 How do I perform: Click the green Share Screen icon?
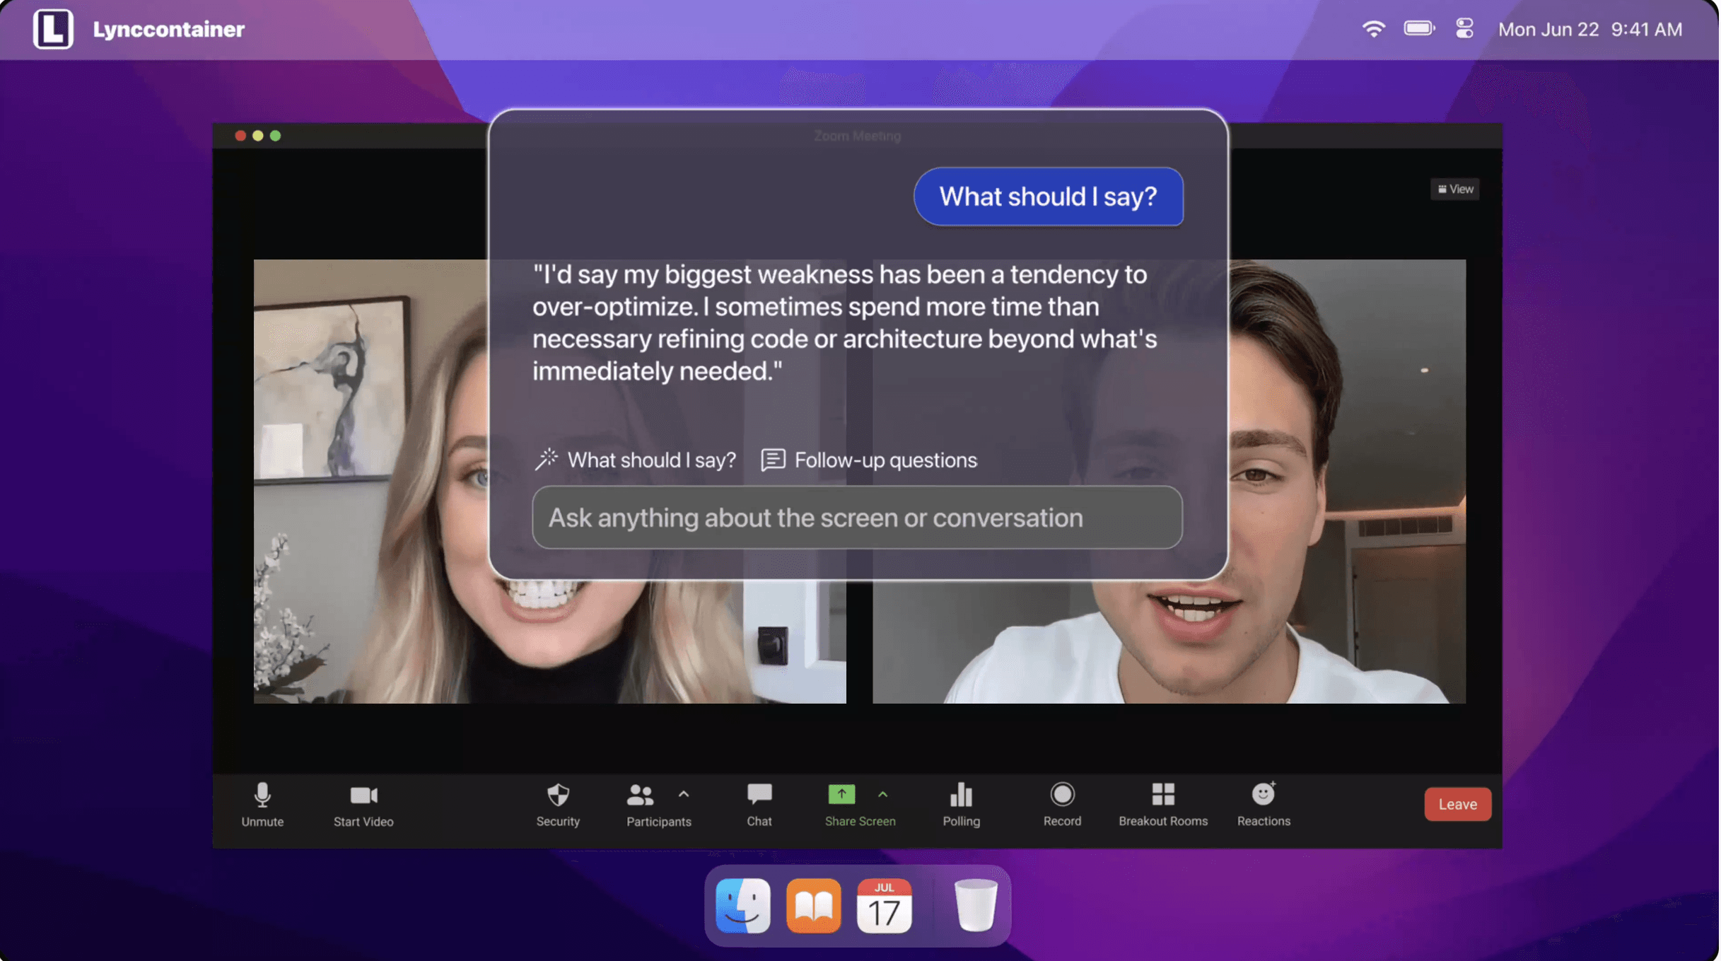[841, 794]
